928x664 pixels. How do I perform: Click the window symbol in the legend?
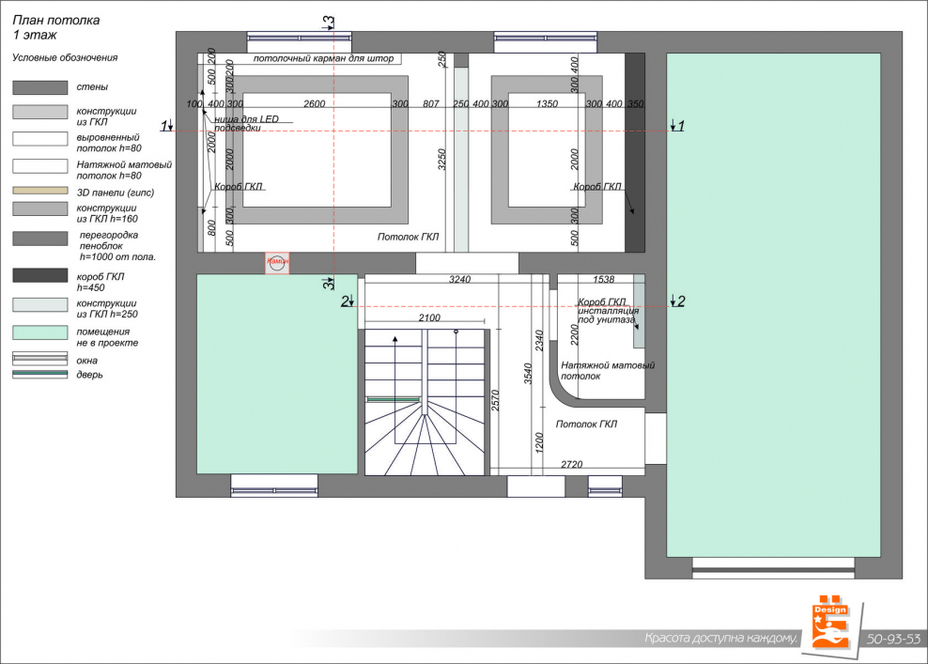coord(39,359)
